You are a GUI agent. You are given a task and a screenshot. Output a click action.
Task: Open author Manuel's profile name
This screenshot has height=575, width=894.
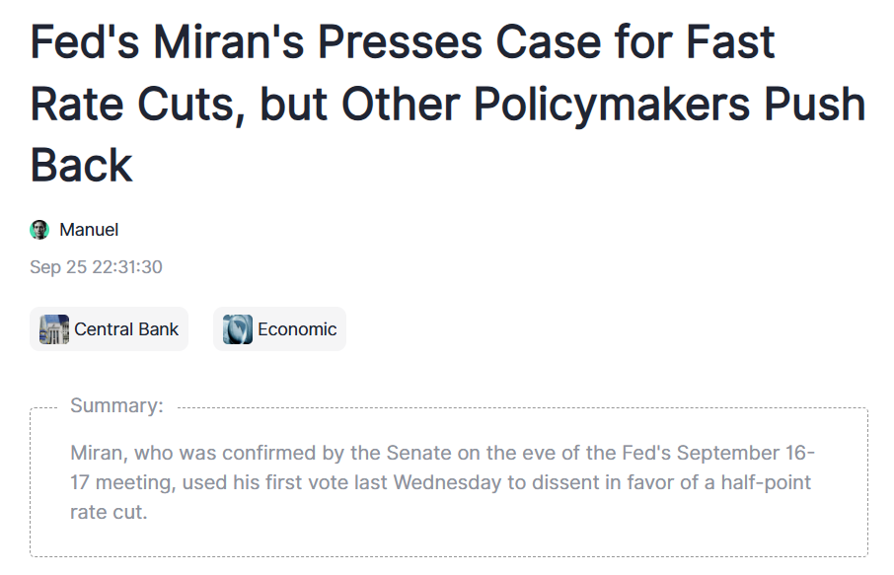(89, 230)
